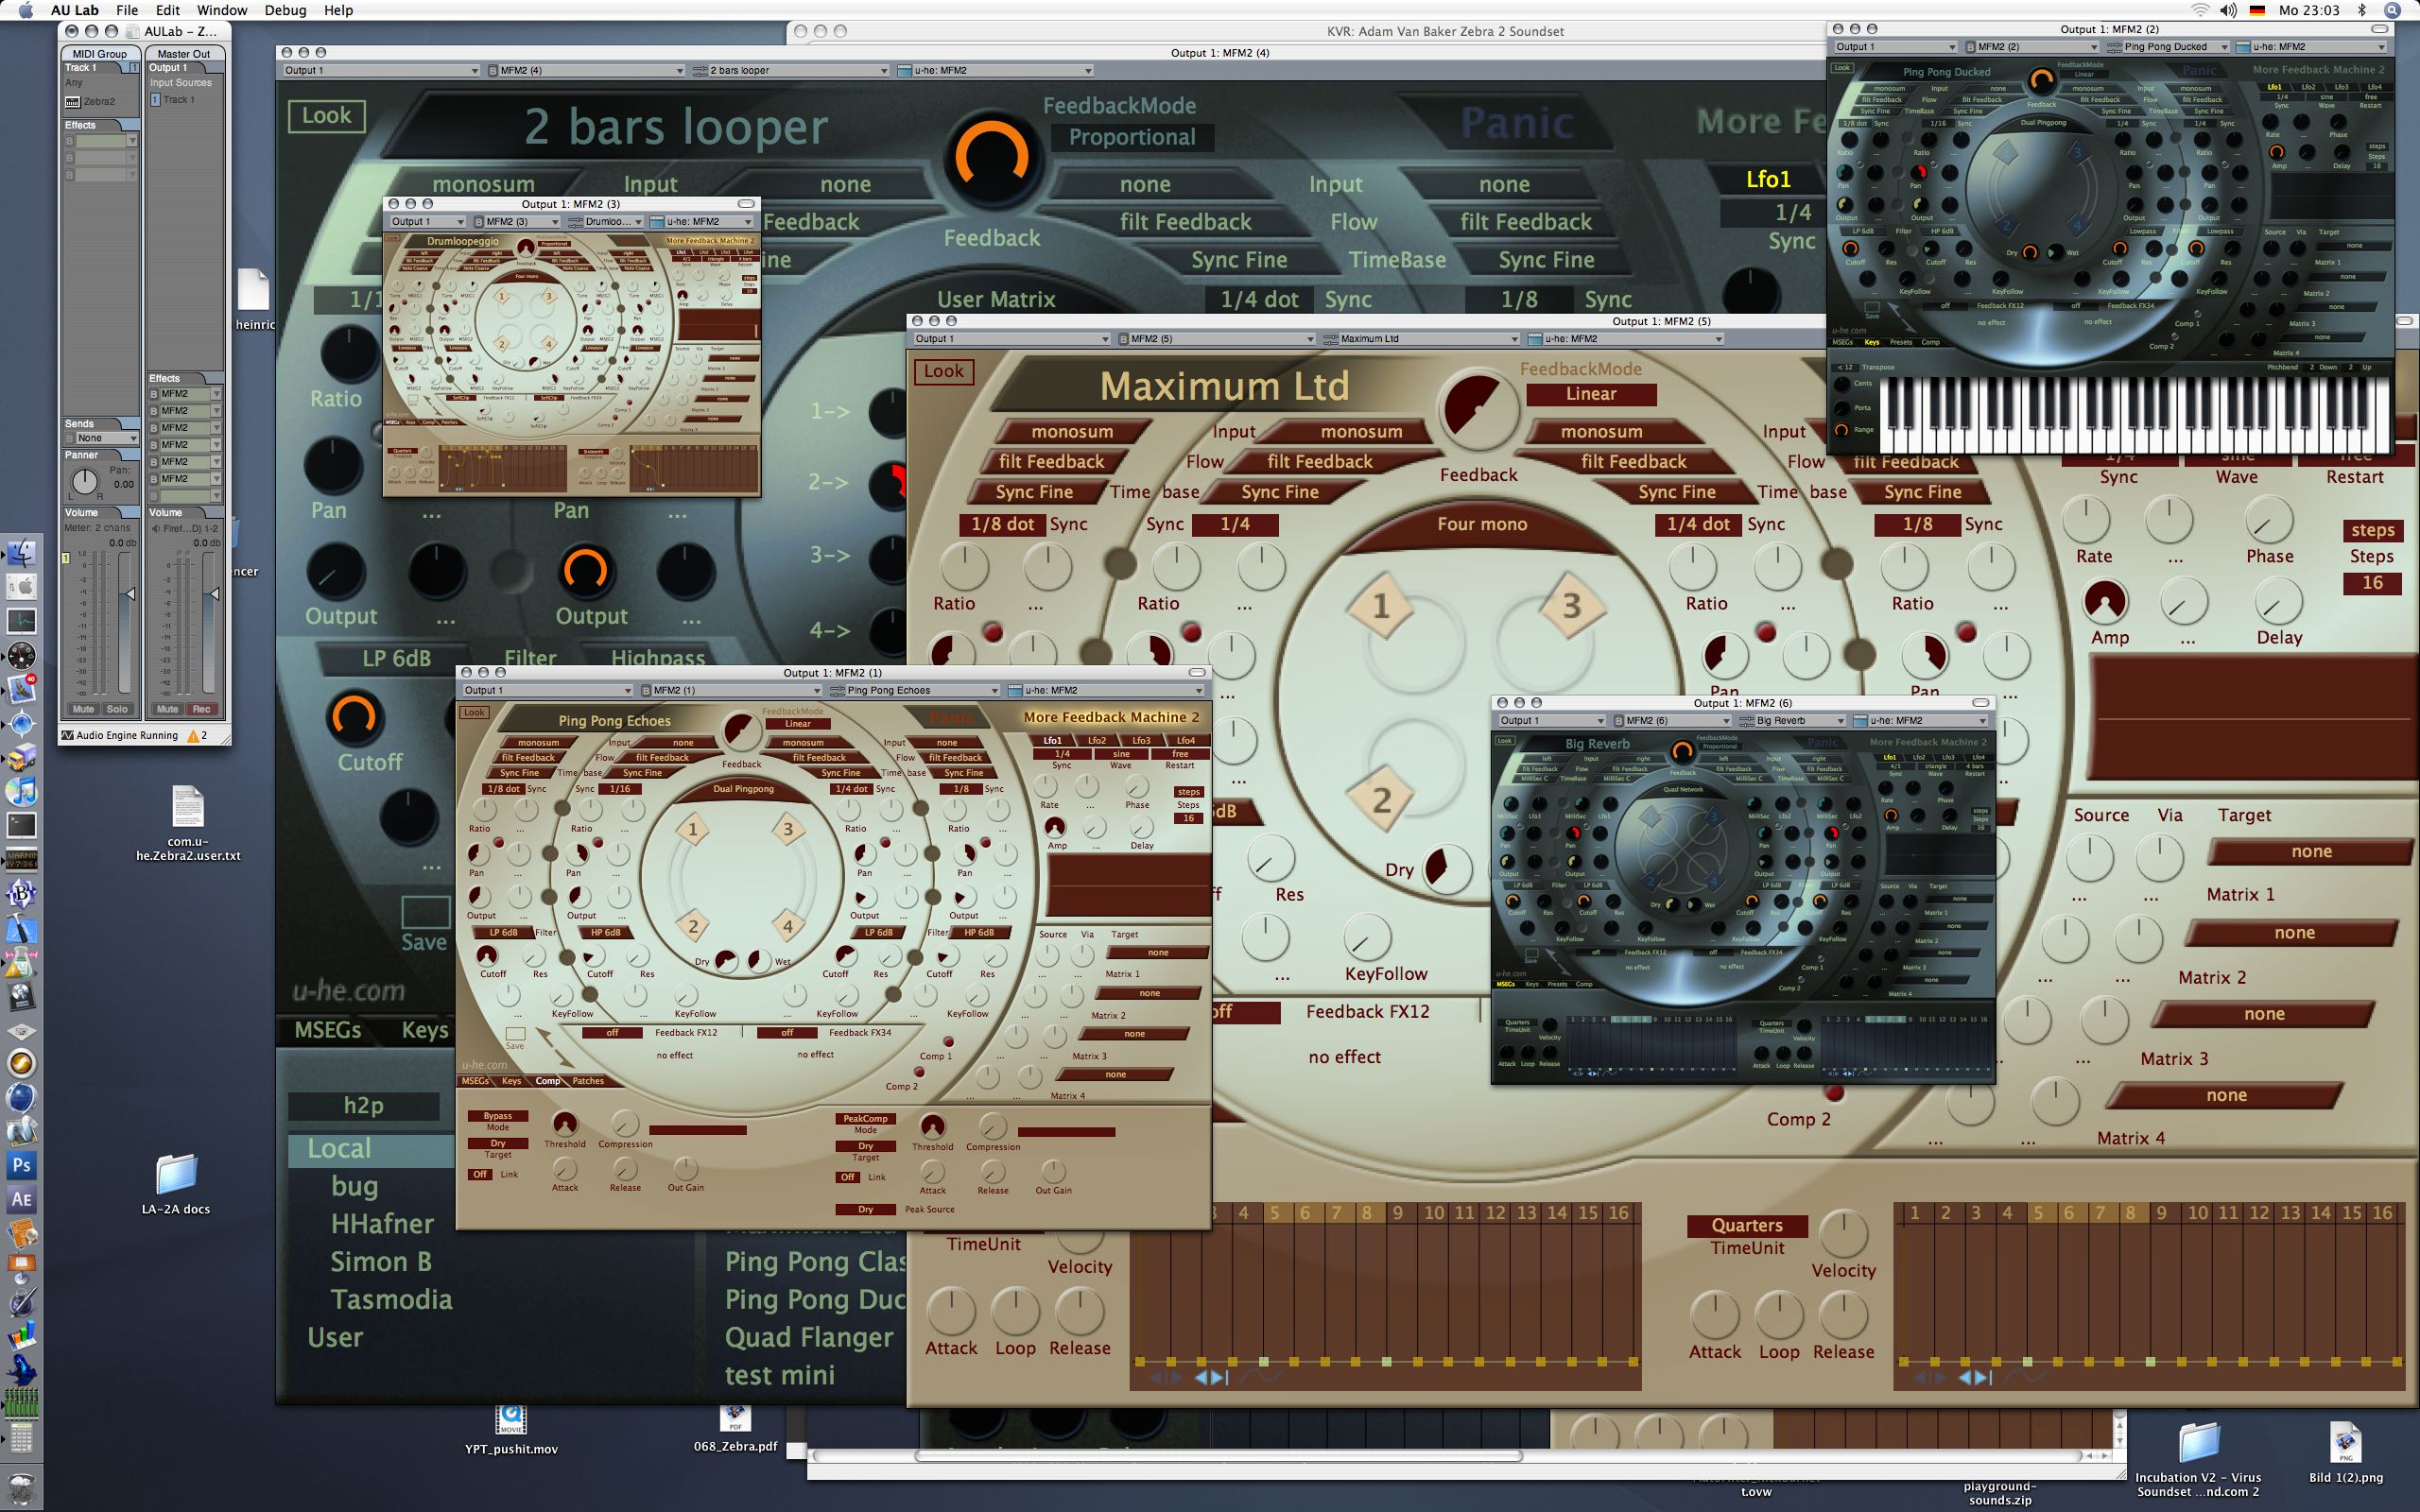Launch After Effects from the Dock
This screenshot has height=1512, width=2420.
tap(21, 1199)
